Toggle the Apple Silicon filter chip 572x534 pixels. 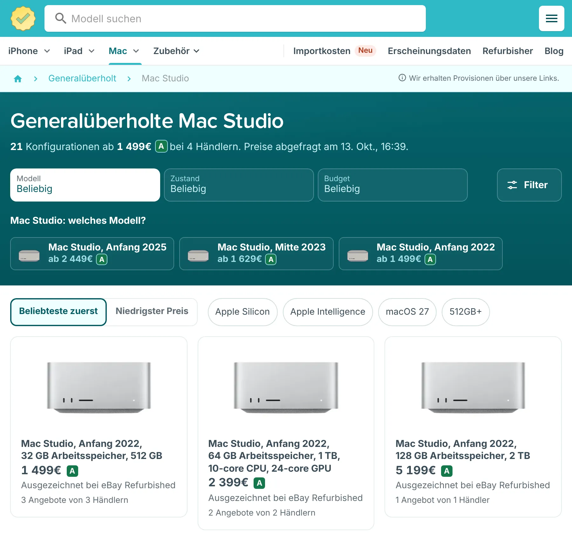point(242,312)
